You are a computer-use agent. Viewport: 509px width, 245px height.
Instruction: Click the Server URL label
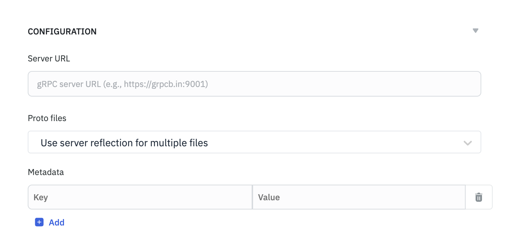49,58
